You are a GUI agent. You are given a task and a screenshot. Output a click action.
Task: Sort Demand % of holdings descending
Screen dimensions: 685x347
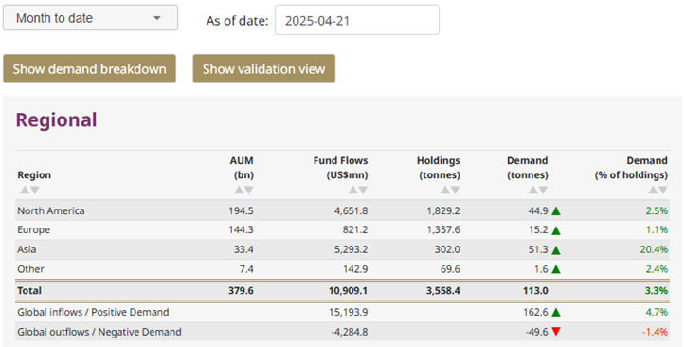pyautogui.click(x=663, y=191)
